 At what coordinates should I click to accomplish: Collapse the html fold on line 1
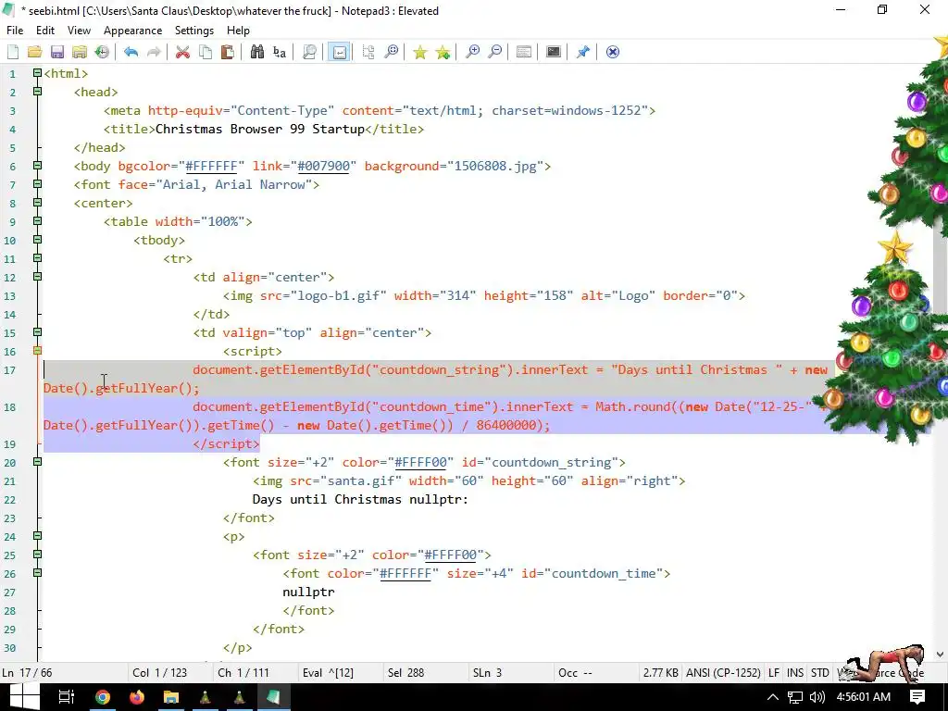click(x=37, y=73)
